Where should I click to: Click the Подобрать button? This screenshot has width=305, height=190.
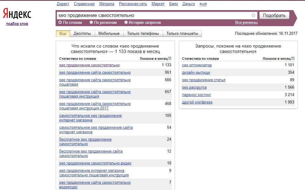pos(274,15)
